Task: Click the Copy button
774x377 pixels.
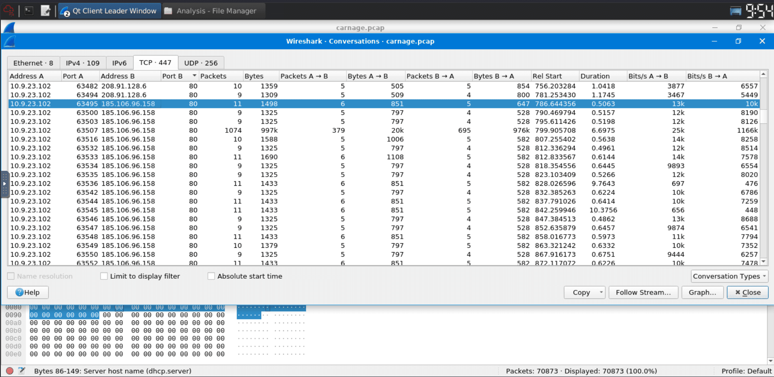Action: coord(581,292)
